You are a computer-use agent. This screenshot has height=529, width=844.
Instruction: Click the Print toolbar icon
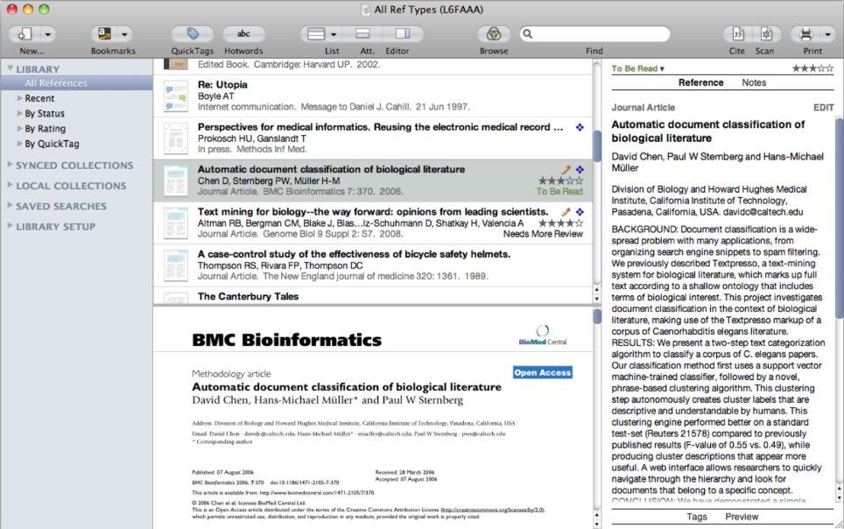coord(806,34)
